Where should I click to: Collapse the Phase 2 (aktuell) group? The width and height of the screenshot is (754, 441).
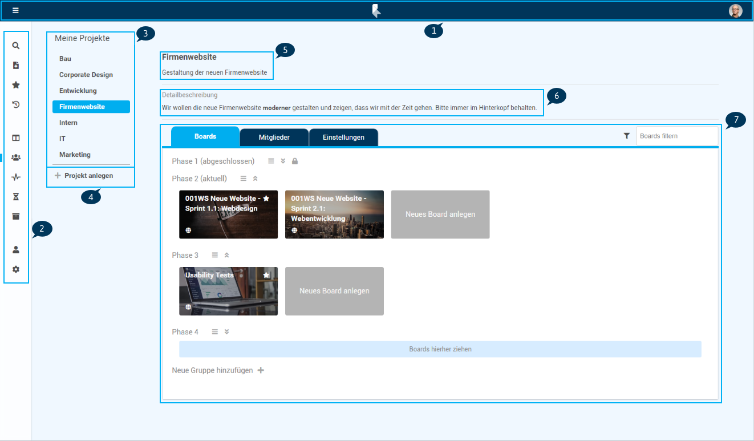coord(256,179)
